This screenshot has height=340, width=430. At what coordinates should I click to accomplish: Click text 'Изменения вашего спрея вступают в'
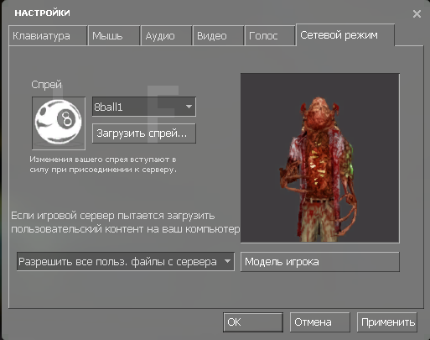click(103, 160)
